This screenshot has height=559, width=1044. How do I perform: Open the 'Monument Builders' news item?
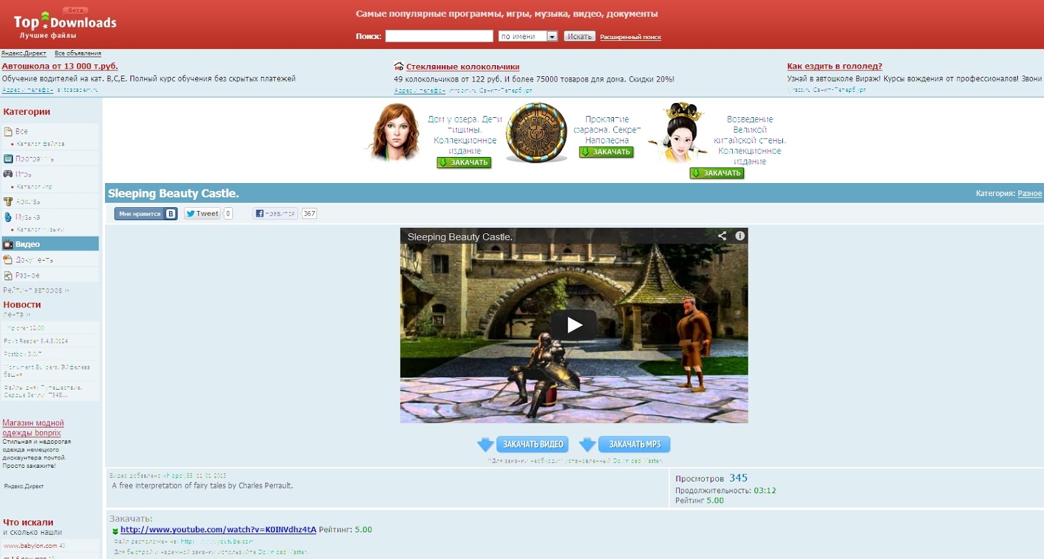(47, 371)
